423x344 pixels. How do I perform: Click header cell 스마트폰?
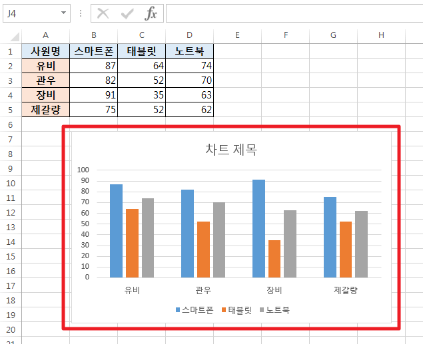(x=94, y=51)
